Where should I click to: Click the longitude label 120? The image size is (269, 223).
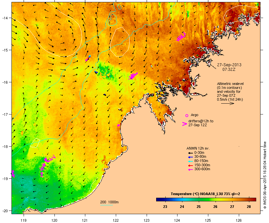coord(54,220)
